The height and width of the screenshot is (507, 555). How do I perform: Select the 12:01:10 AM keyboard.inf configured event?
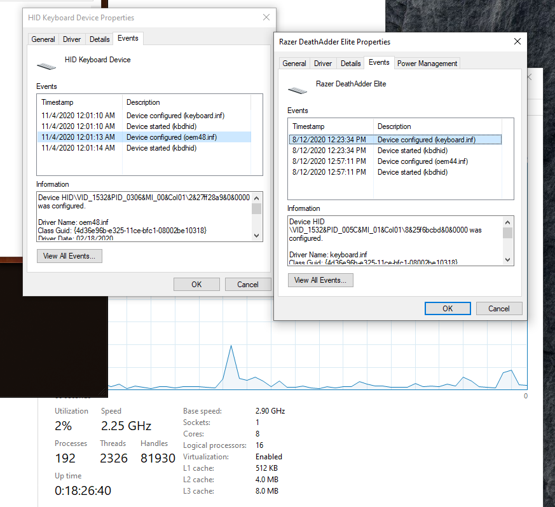[x=144, y=116]
